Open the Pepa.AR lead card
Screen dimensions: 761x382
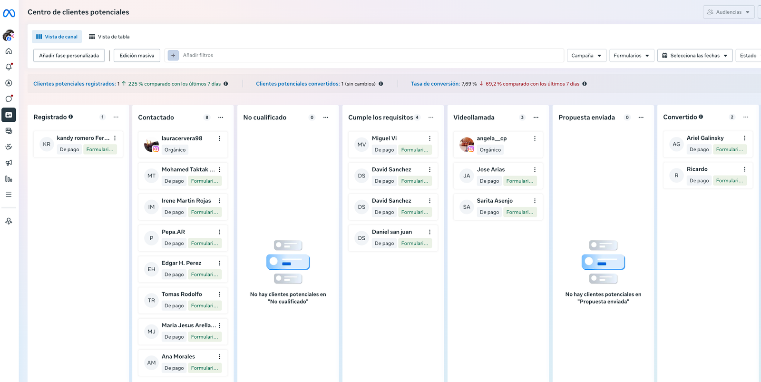coord(183,238)
